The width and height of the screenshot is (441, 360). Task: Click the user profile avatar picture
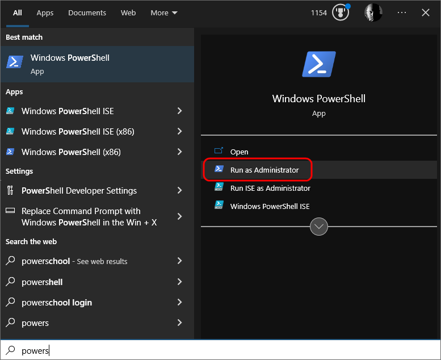[x=373, y=12]
